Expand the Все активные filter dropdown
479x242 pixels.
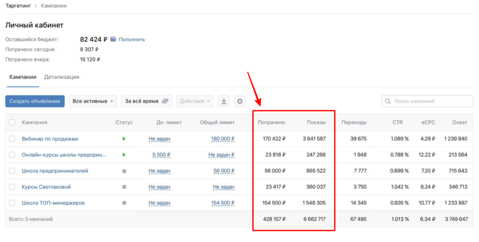tap(93, 101)
